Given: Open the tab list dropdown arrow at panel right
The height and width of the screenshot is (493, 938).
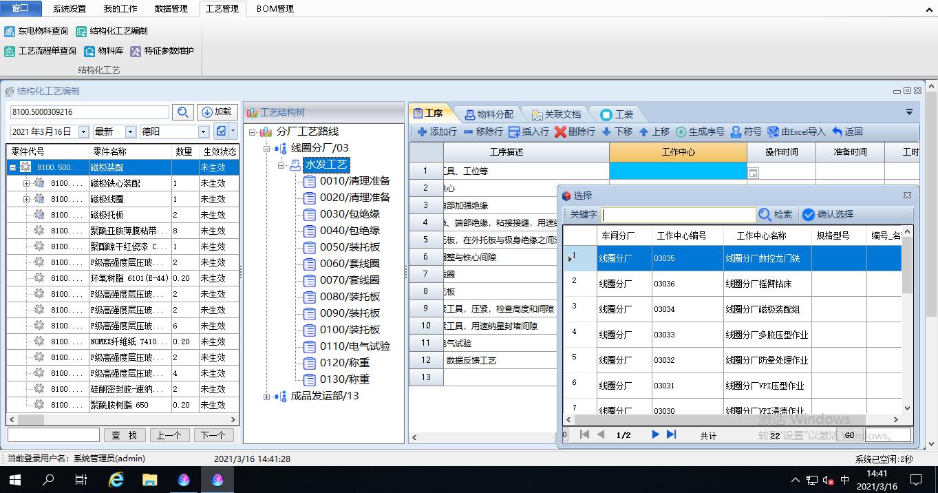Looking at the screenshot, I should 909,112.
